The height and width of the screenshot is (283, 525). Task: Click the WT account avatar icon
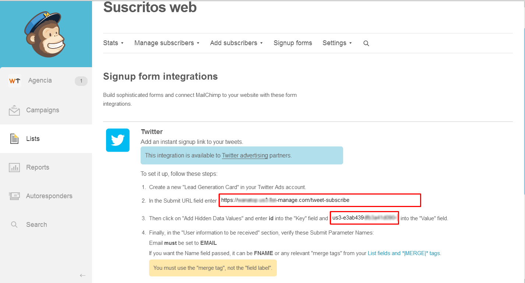click(15, 81)
